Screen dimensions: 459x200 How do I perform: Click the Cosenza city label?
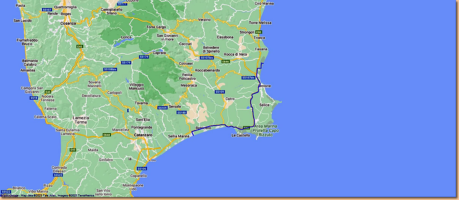(x=68, y=23)
